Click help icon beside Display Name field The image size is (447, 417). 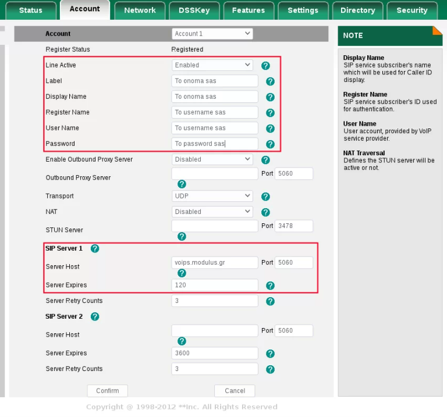click(270, 97)
